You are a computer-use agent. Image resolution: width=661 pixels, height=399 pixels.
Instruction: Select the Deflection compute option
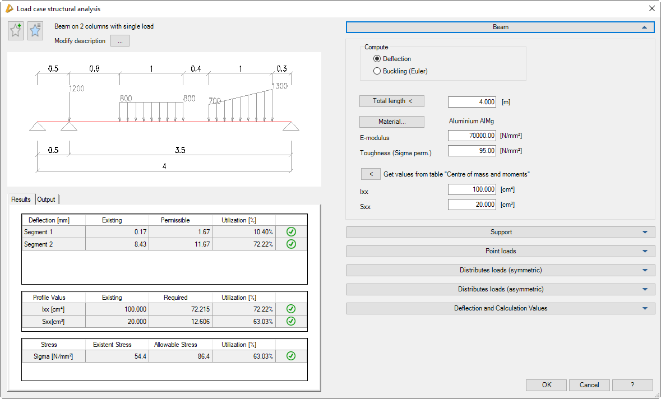pyautogui.click(x=377, y=59)
